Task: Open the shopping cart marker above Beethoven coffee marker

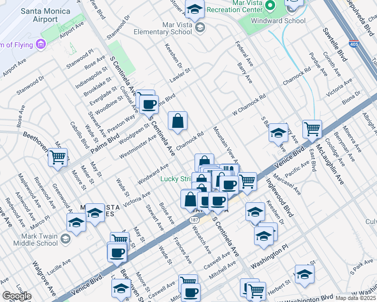Action: click(120, 238)
